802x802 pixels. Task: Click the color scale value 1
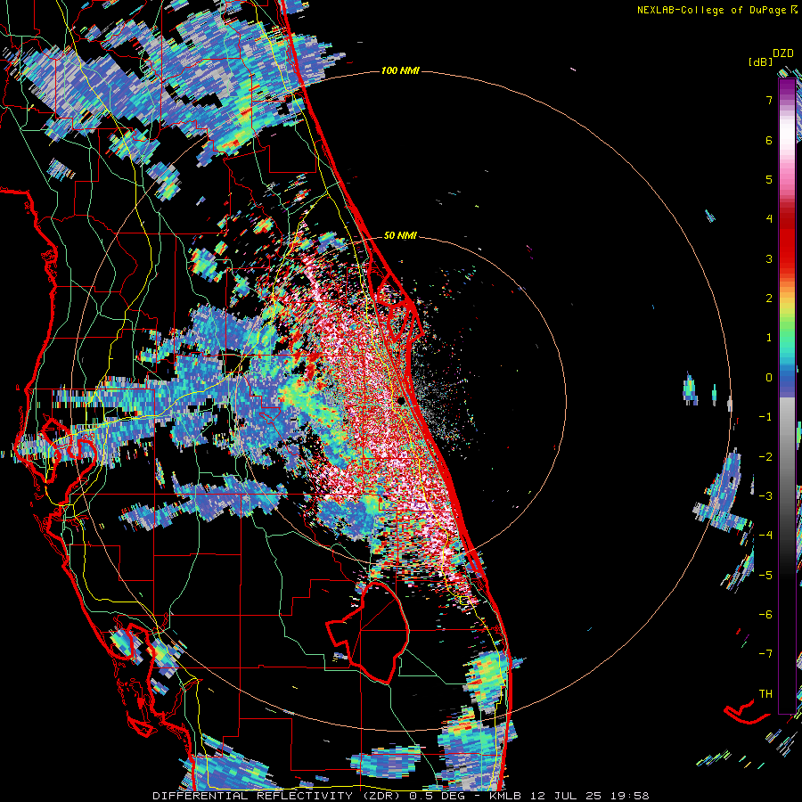click(769, 338)
